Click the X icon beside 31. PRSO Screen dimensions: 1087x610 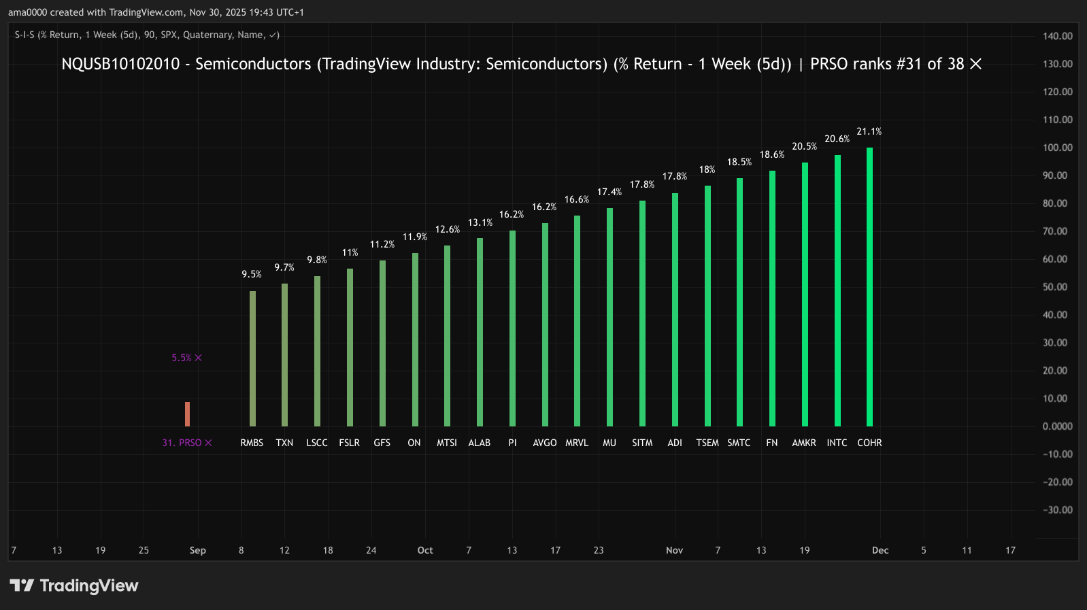point(208,443)
